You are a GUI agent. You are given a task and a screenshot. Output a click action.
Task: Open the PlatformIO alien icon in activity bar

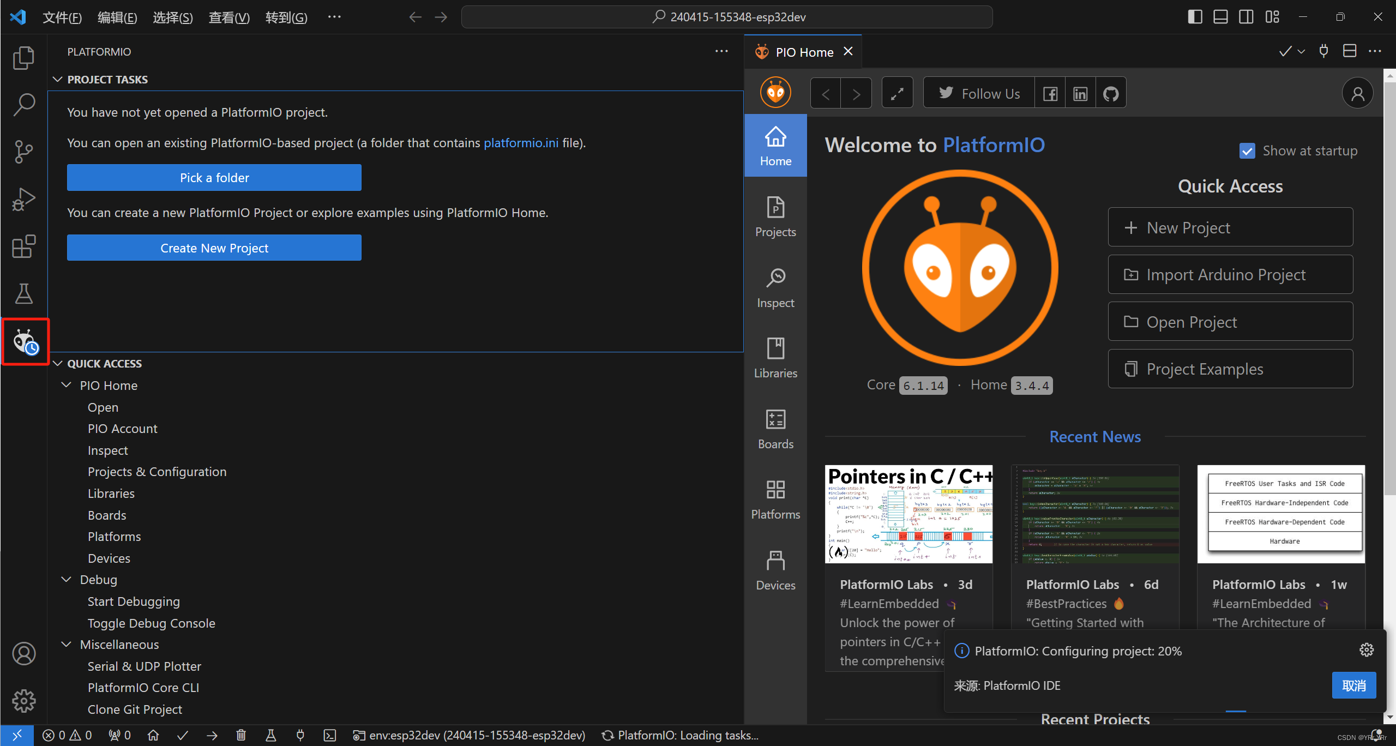tap(25, 342)
